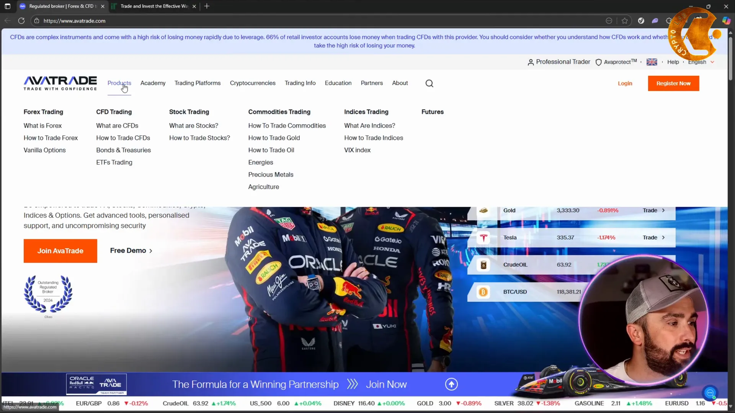The width and height of the screenshot is (735, 413).
Task: Open the Indices Trading heading link
Action: point(366,112)
